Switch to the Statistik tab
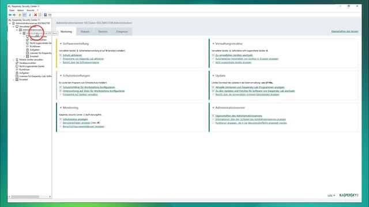The height and width of the screenshot is (207, 369). coord(85,32)
